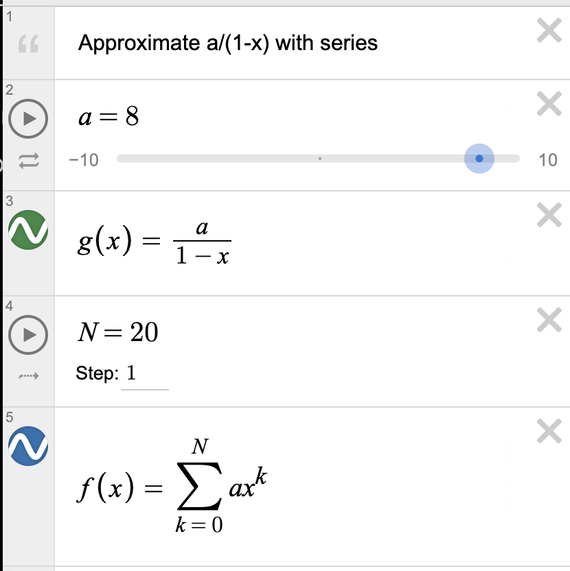The height and width of the screenshot is (571, 570).
Task: Remove the g(x) expression with its X
Action: coord(549,215)
